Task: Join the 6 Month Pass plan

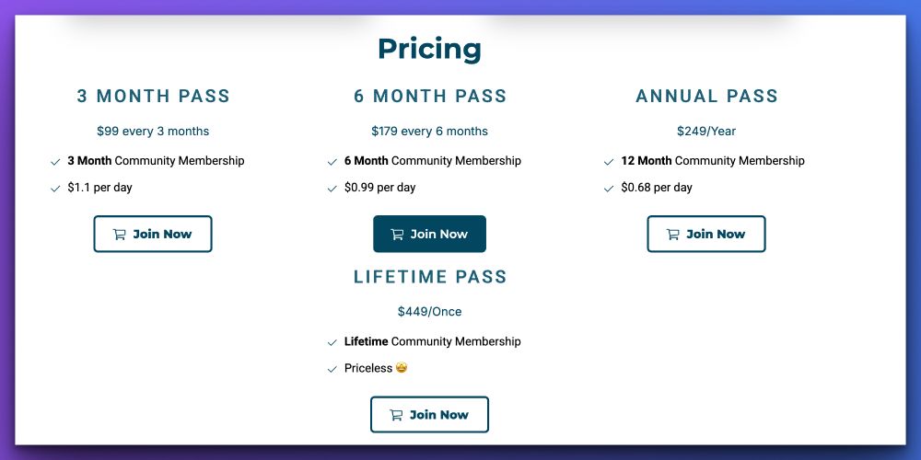Action: click(x=429, y=234)
